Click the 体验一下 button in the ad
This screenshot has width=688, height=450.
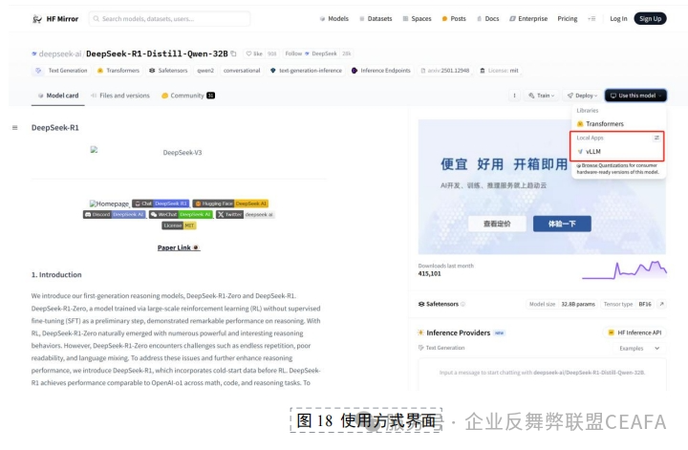point(562,224)
